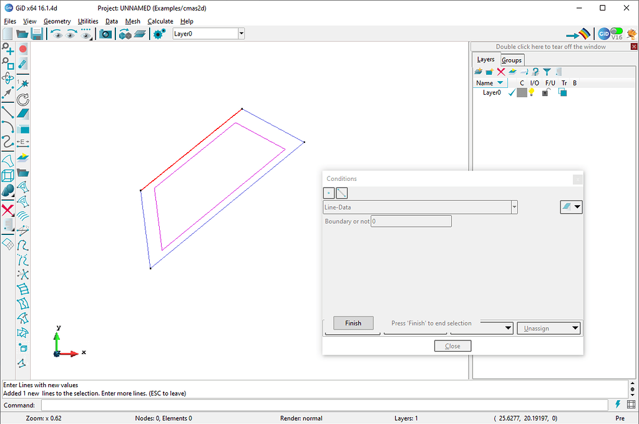This screenshot has width=639, height=424.
Task: Take a snapshot with the camera icon
Action: coord(105,34)
